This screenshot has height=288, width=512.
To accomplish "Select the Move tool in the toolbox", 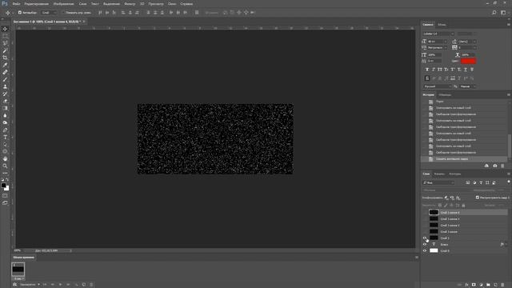I will click(x=5, y=29).
